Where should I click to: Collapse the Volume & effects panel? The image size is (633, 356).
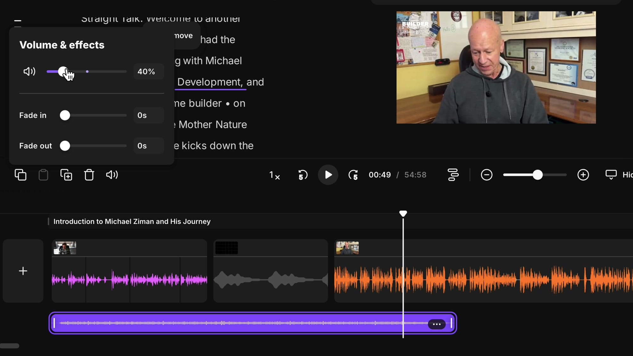click(x=18, y=20)
